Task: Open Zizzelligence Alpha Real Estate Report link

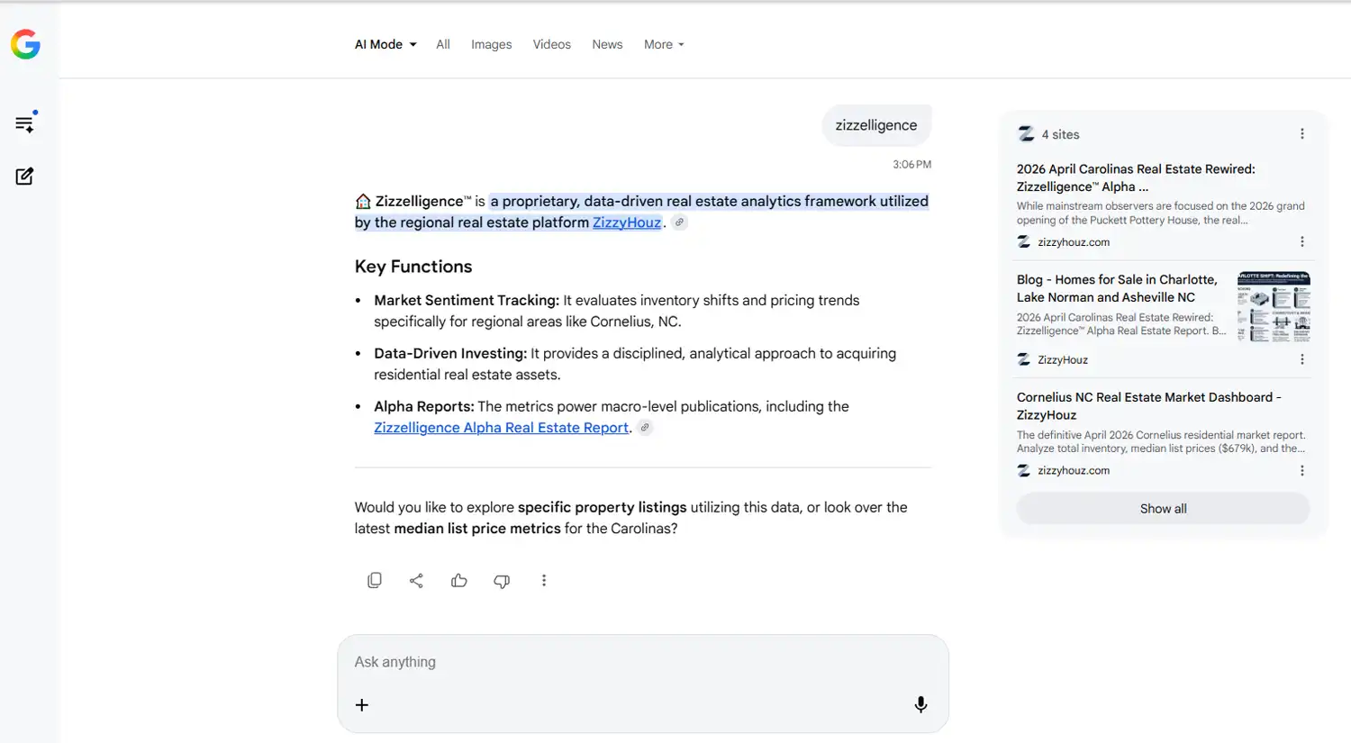Action: coord(501,428)
